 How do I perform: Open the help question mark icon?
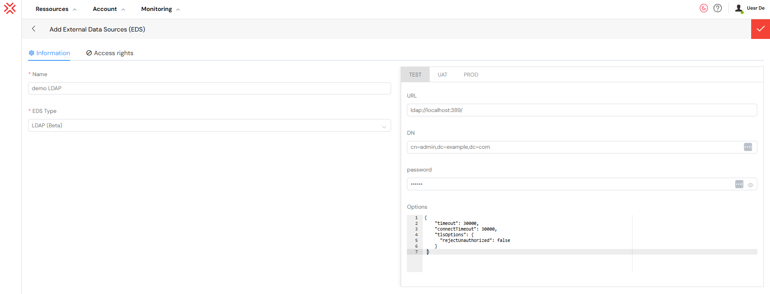(x=717, y=8)
